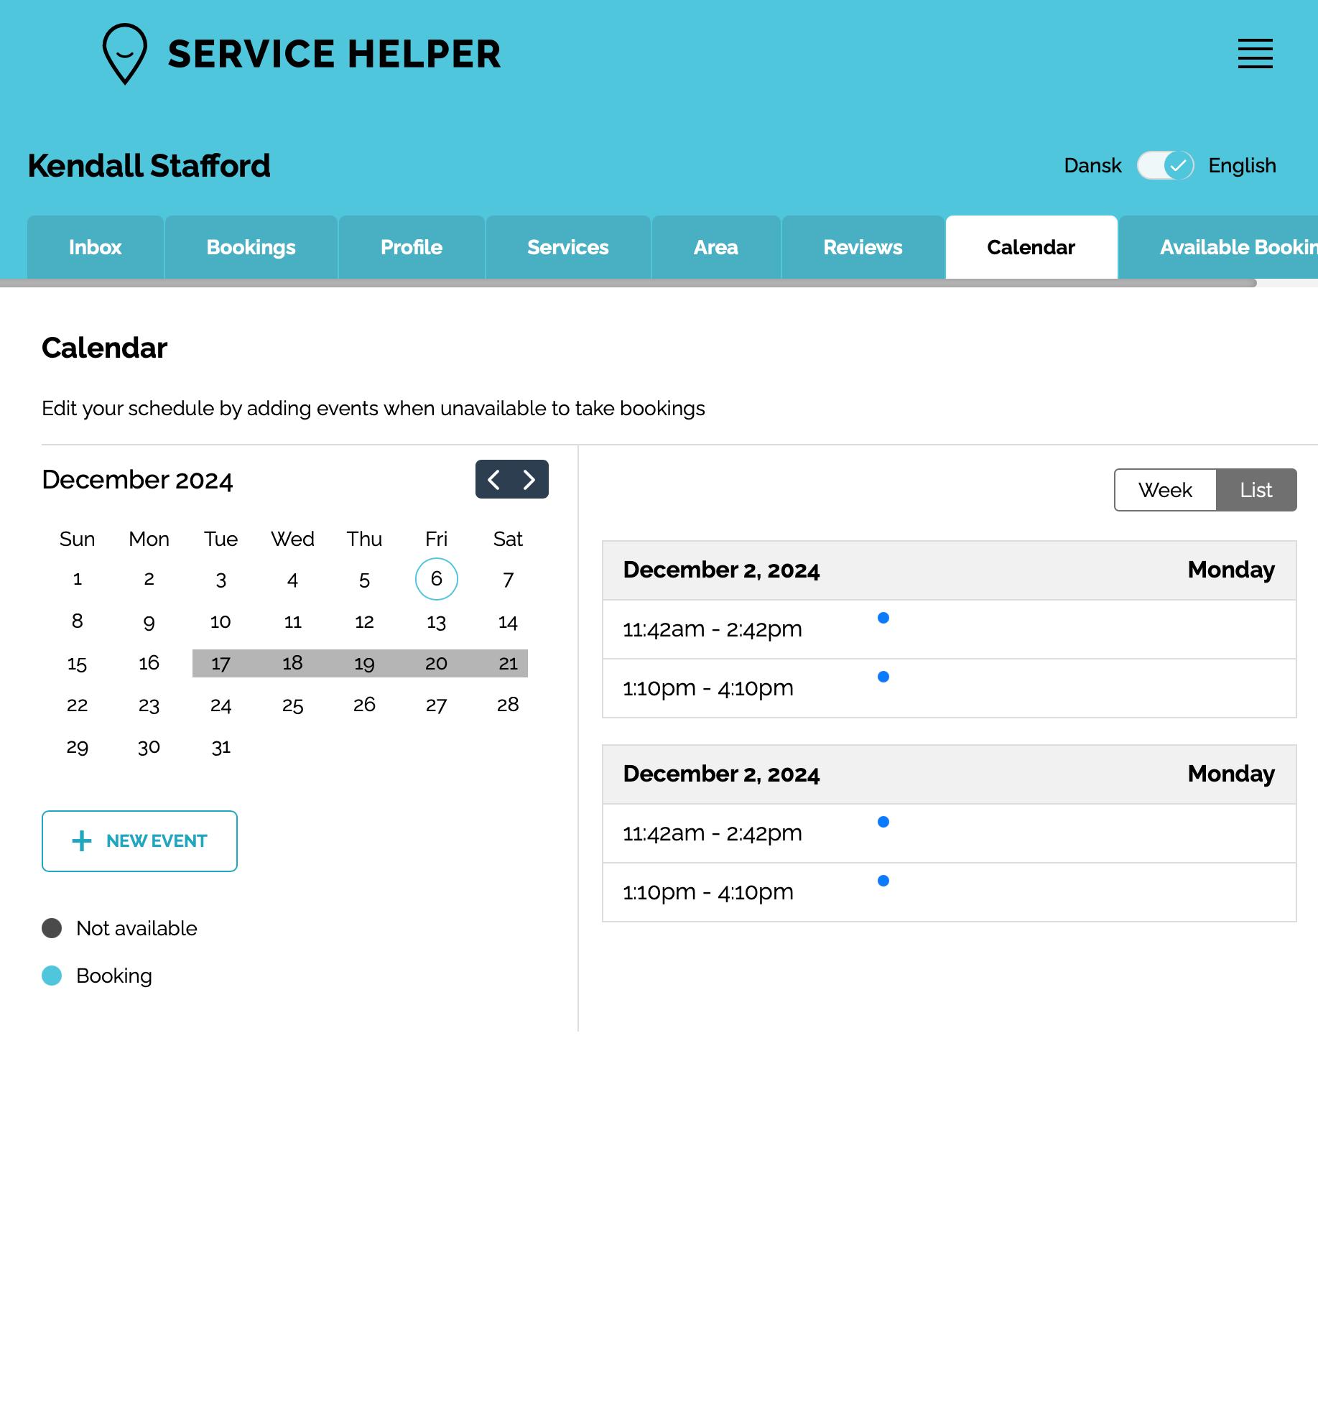
Task: Open second 1:10pm - 4:10pm event
Action: pos(950,892)
